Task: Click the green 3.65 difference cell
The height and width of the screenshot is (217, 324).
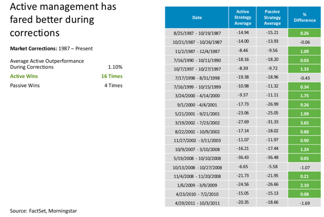Action: click(304, 123)
